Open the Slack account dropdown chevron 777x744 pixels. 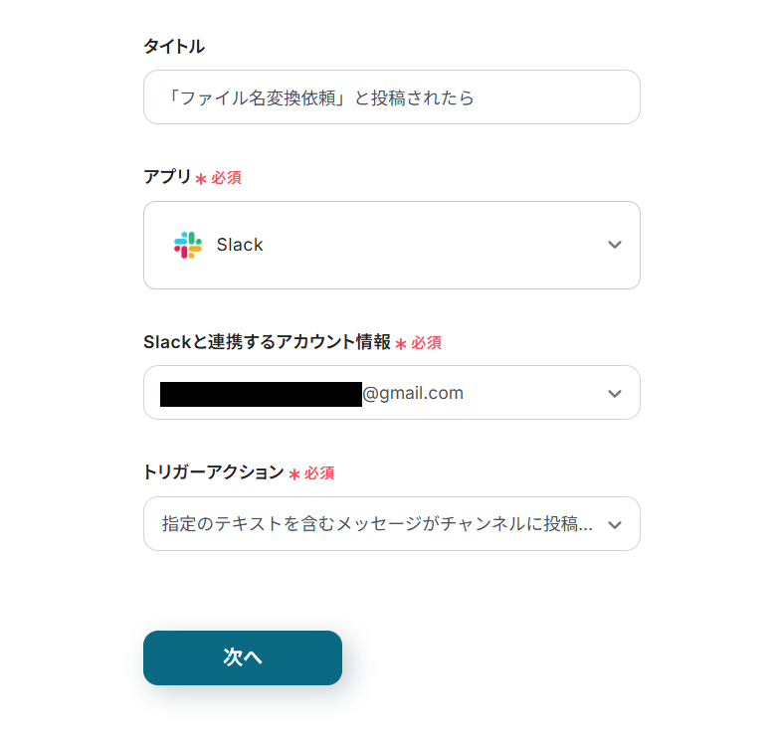click(x=615, y=394)
